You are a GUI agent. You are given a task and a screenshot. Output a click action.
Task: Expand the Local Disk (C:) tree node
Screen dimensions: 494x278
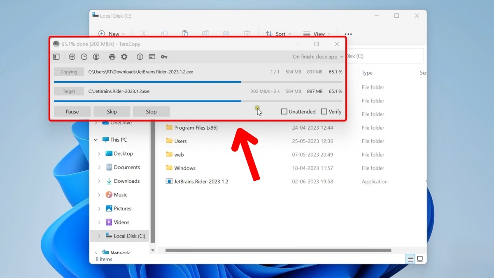(x=99, y=236)
